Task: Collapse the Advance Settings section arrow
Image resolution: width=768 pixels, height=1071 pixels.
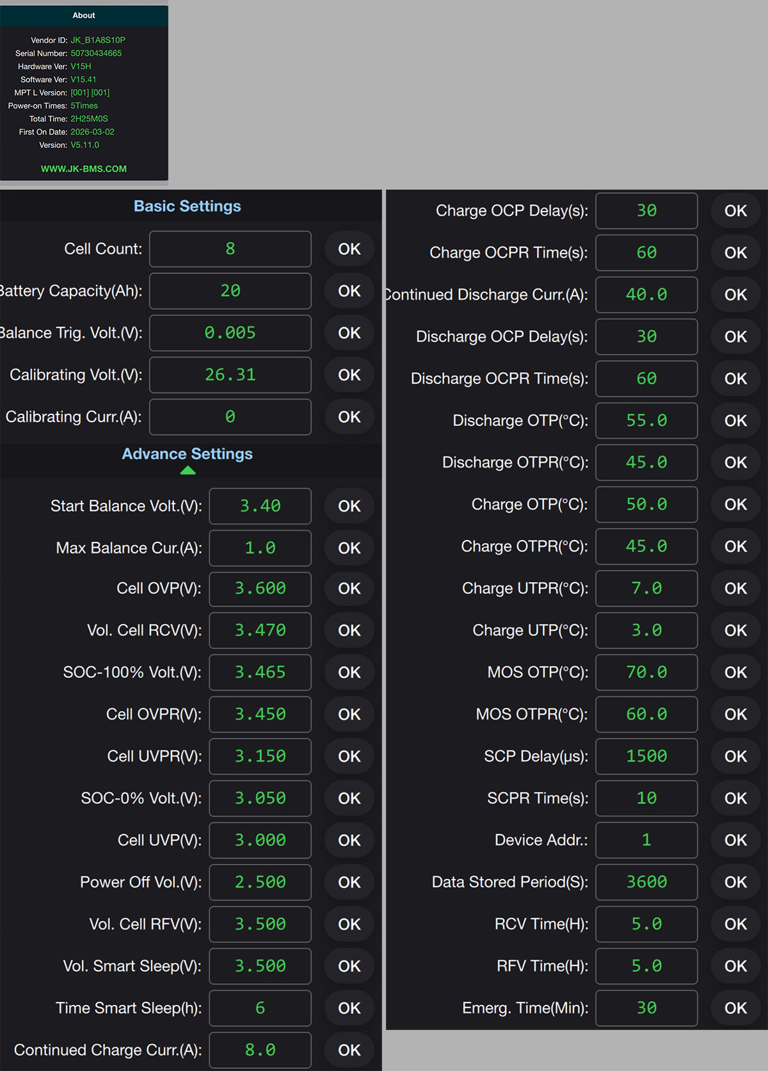Action: (x=188, y=470)
